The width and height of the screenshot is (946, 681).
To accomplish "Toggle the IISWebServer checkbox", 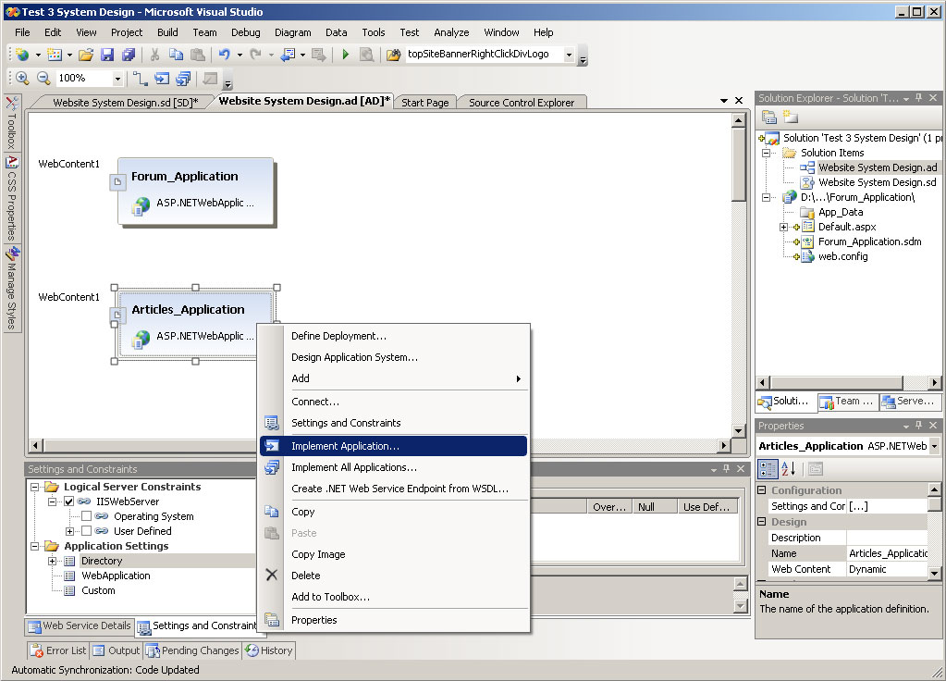I will [68, 501].
